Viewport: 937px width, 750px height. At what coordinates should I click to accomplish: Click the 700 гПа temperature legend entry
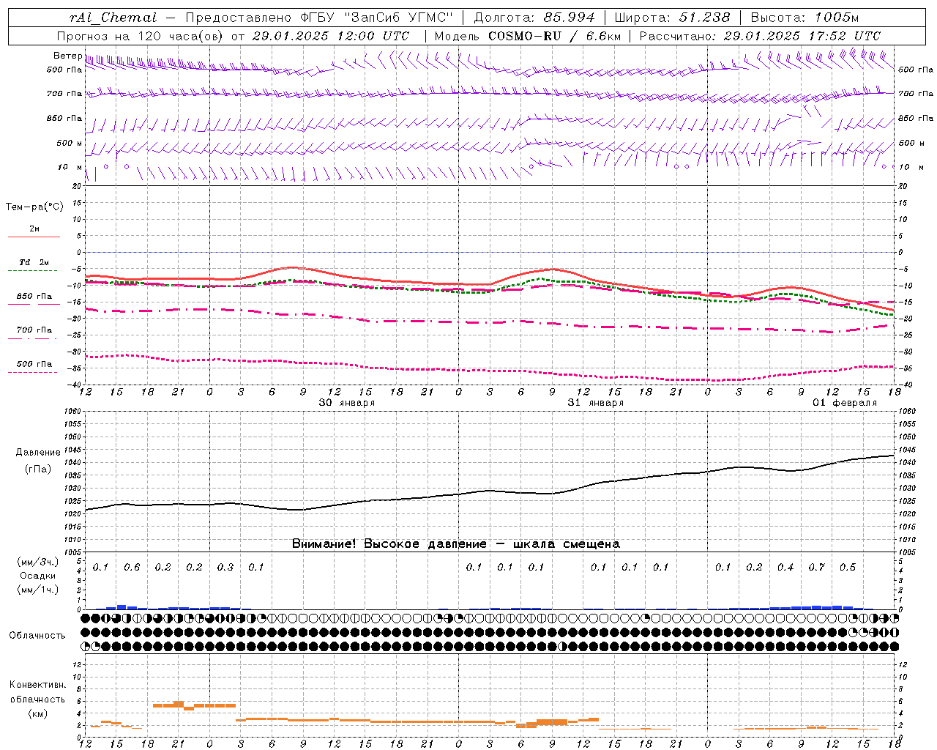coord(34,330)
